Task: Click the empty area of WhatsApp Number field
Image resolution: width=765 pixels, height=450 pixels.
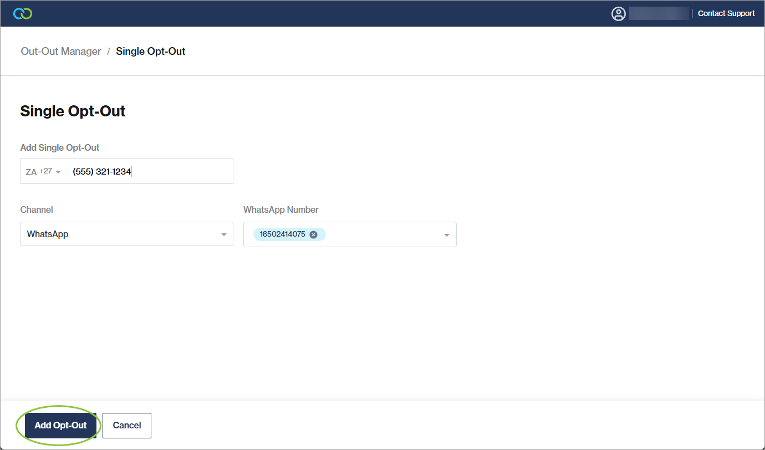Action: [382, 234]
